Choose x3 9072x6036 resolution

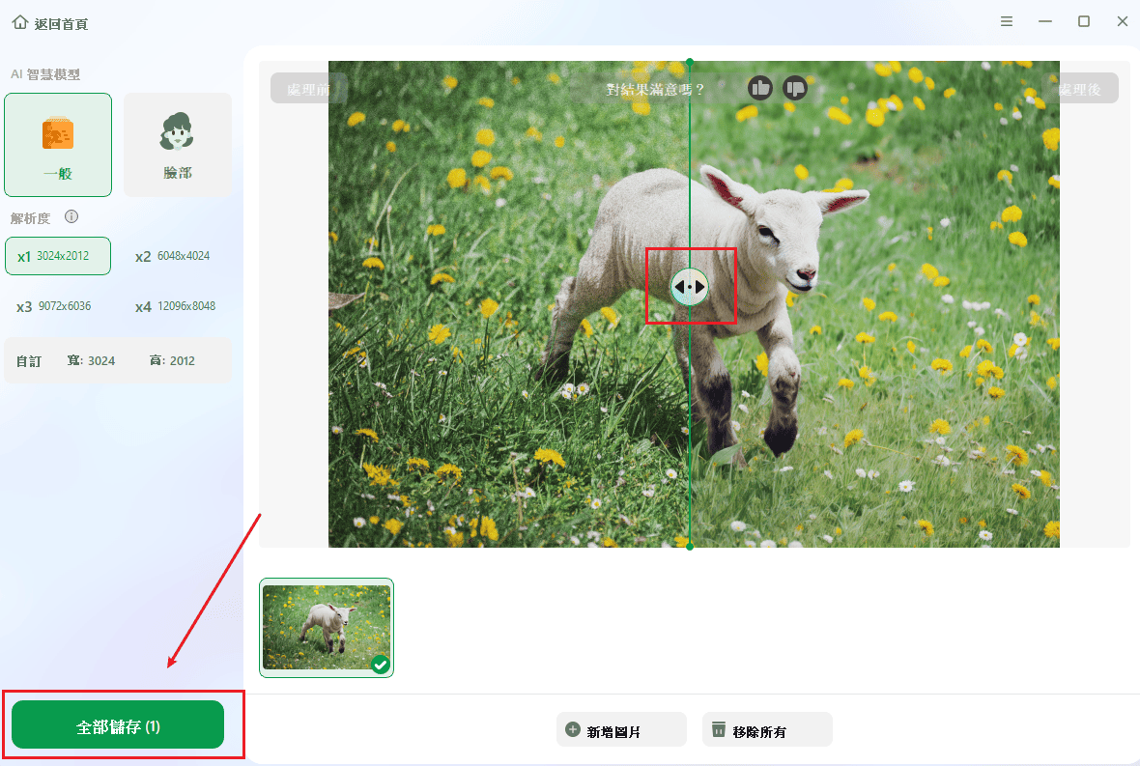(56, 306)
